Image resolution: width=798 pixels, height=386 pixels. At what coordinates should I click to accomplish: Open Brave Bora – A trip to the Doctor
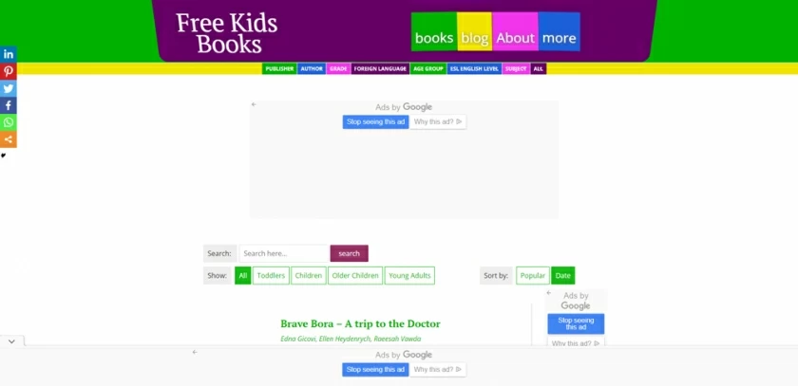click(x=360, y=323)
